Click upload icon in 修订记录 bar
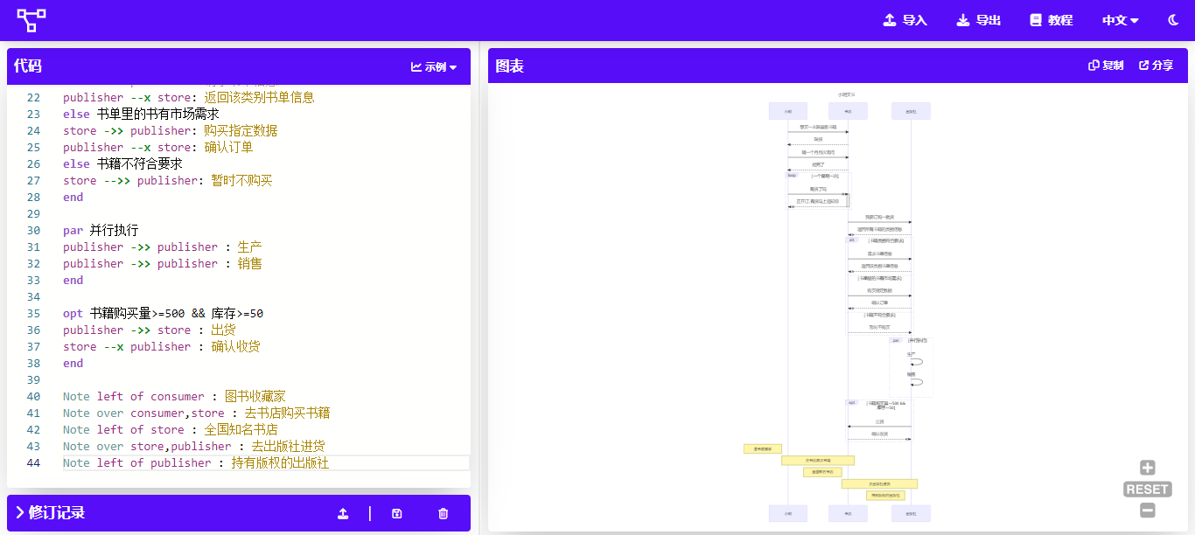The image size is (1195, 535). point(343,514)
